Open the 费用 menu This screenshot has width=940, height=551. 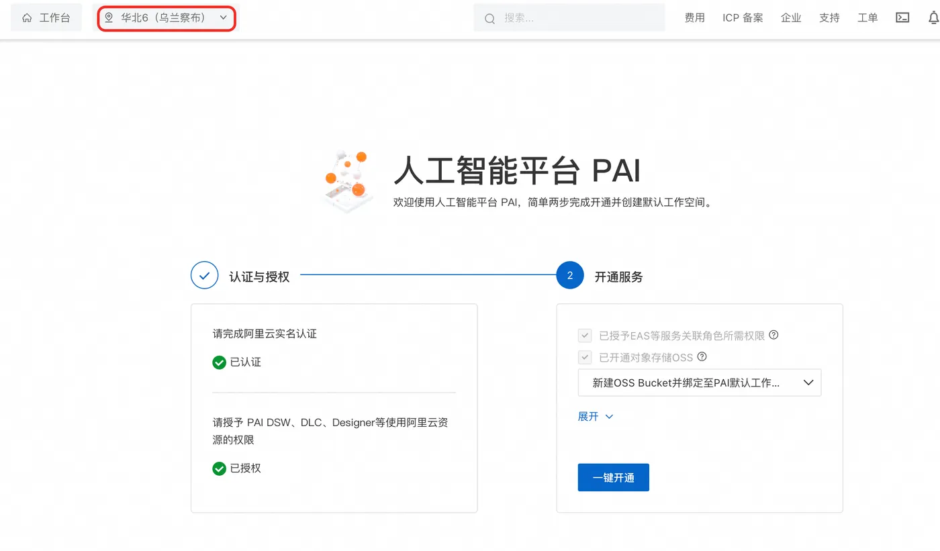coord(695,18)
